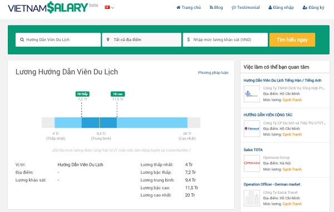The height and width of the screenshot is (212, 334).
Task: Click the average line on salary range bar
Action: (99, 123)
